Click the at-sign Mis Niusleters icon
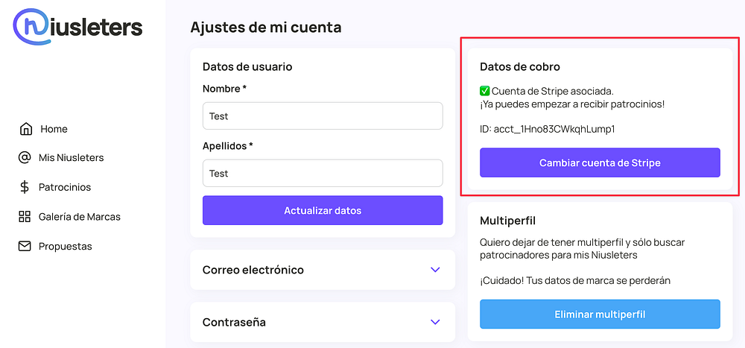 point(25,158)
